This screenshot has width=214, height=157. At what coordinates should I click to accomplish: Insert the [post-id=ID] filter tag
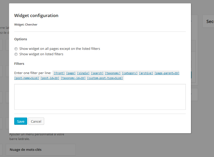pyautogui.click(x=50, y=78)
